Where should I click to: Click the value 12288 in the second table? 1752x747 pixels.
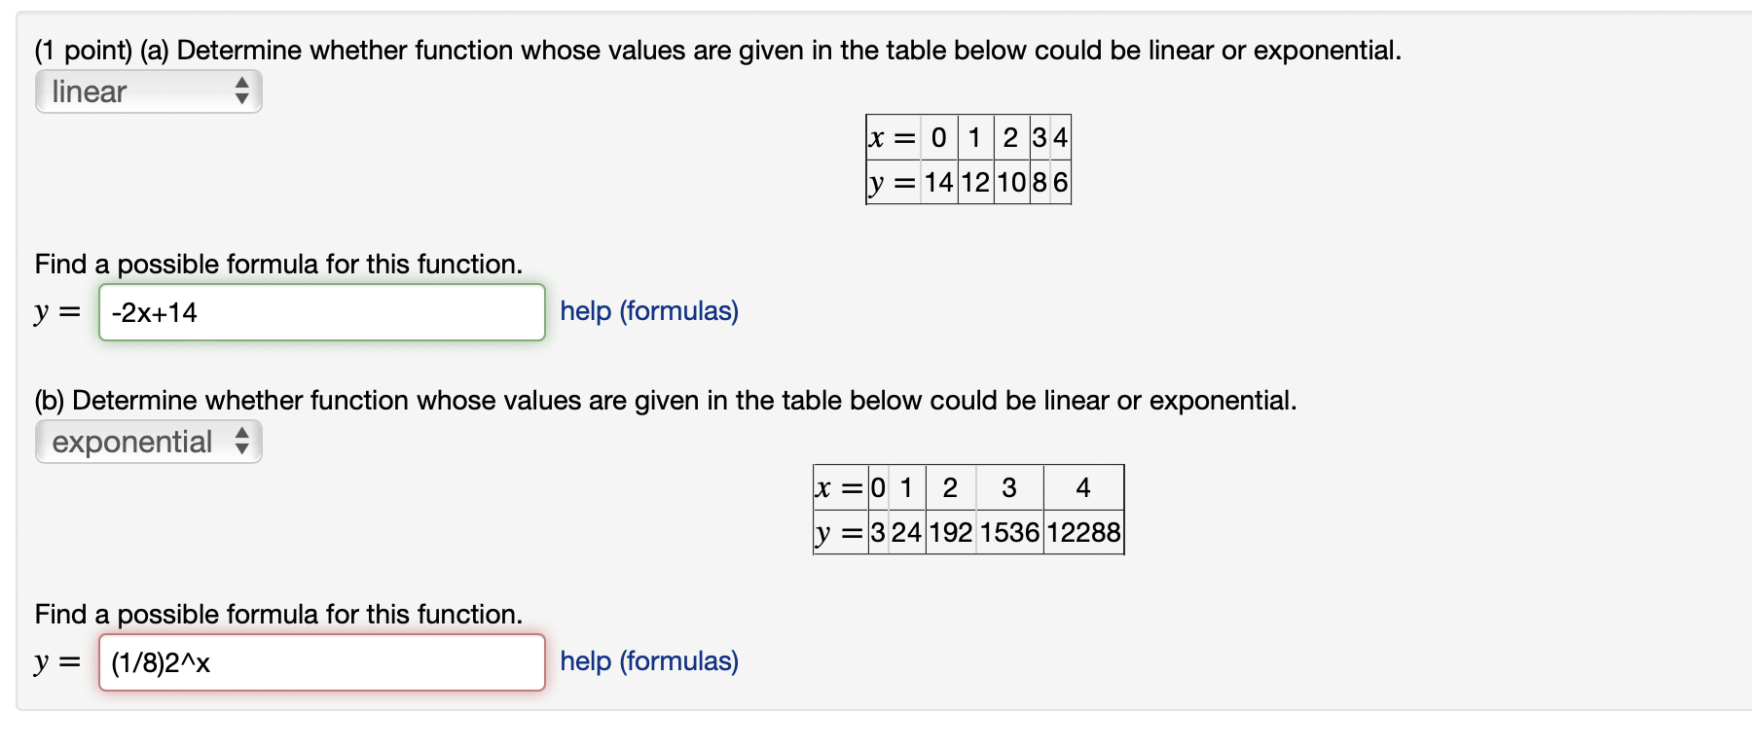coord(1083,532)
